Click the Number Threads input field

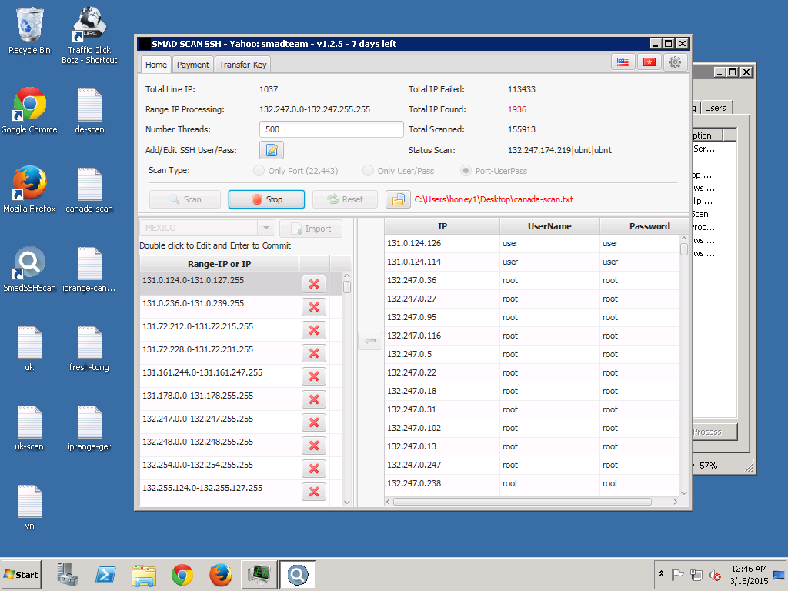[x=331, y=129]
